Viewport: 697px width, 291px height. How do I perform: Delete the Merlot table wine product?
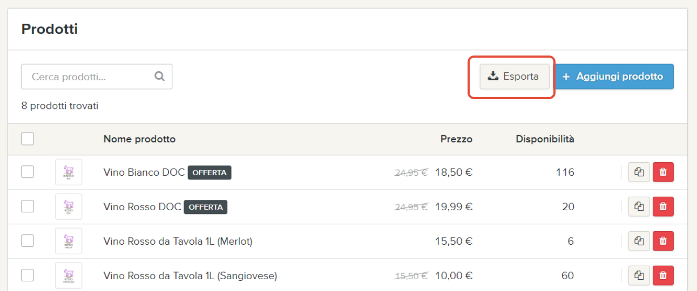click(663, 241)
